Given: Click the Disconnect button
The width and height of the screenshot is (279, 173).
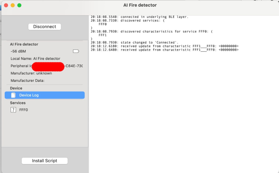Looking at the screenshot, I should pyautogui.click(x=44, y=27).
